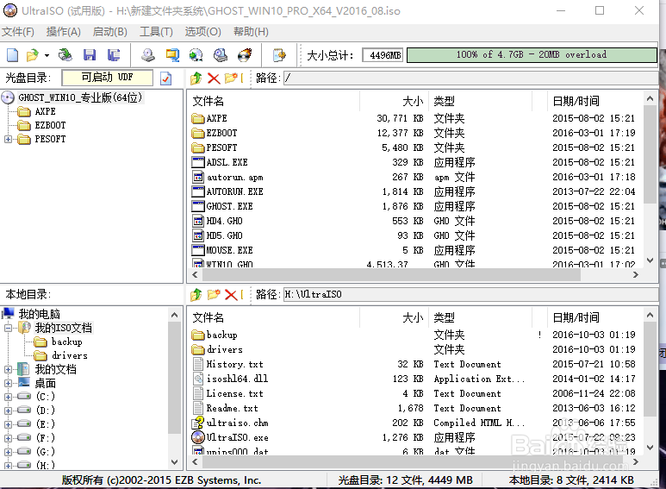The image size is (666, 489).
Task: Expand the 桌面 tree node
Action: coord(8,383)
